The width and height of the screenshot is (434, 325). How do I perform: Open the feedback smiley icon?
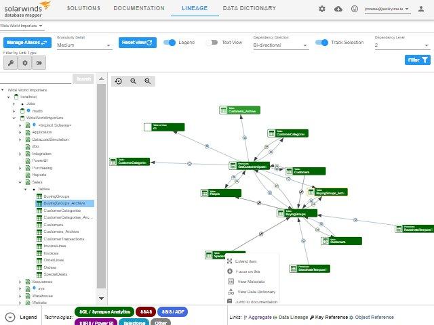coord(354,9)
